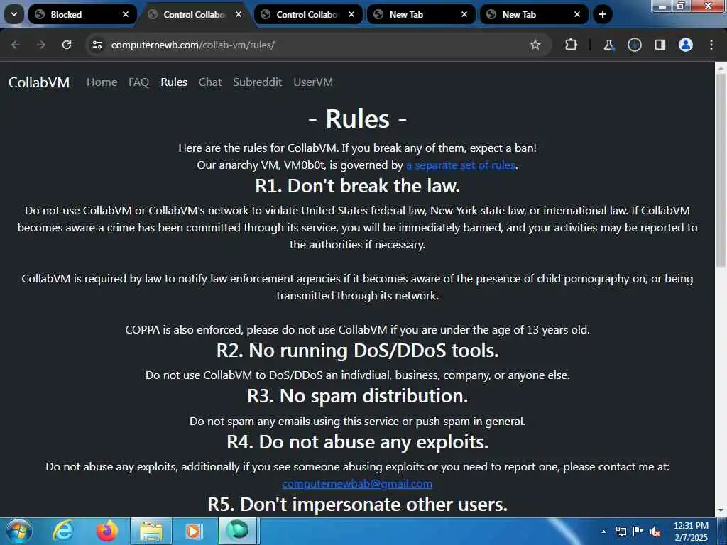This screenshot has height=545, width=727.
Task: Launch Internet Explorer from the taskbar
Action: click(x=63, y=531)
